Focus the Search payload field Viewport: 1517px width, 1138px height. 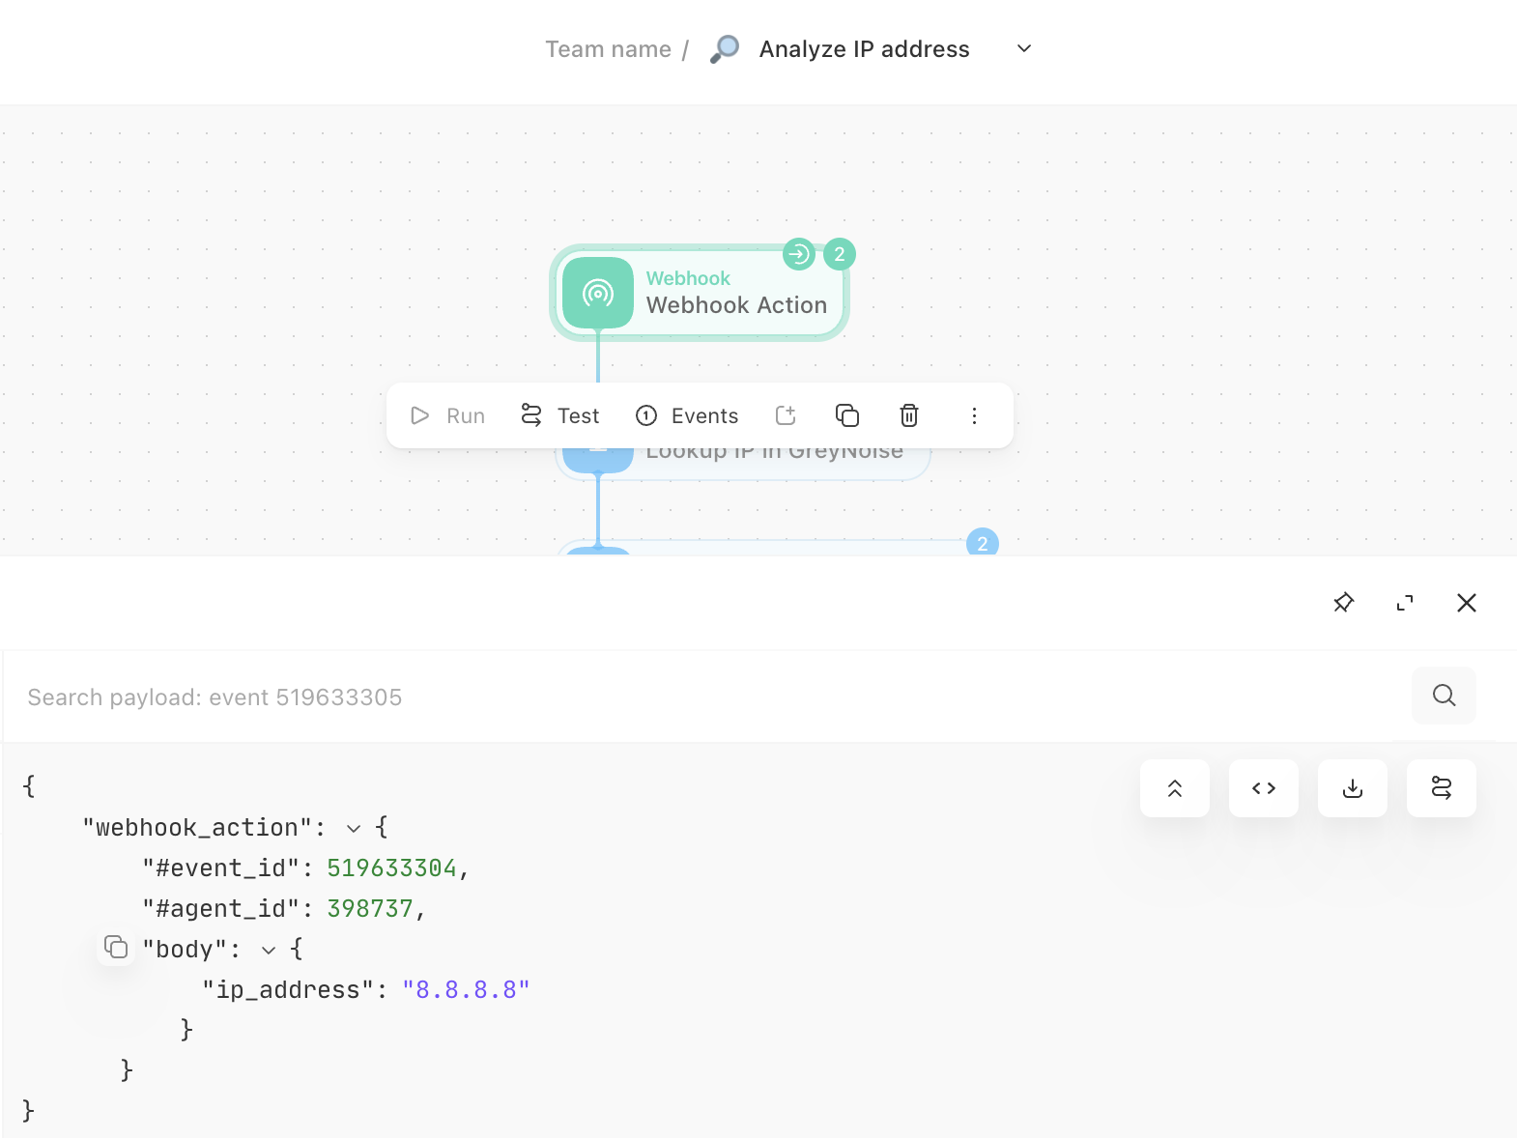tap(705, 697)
